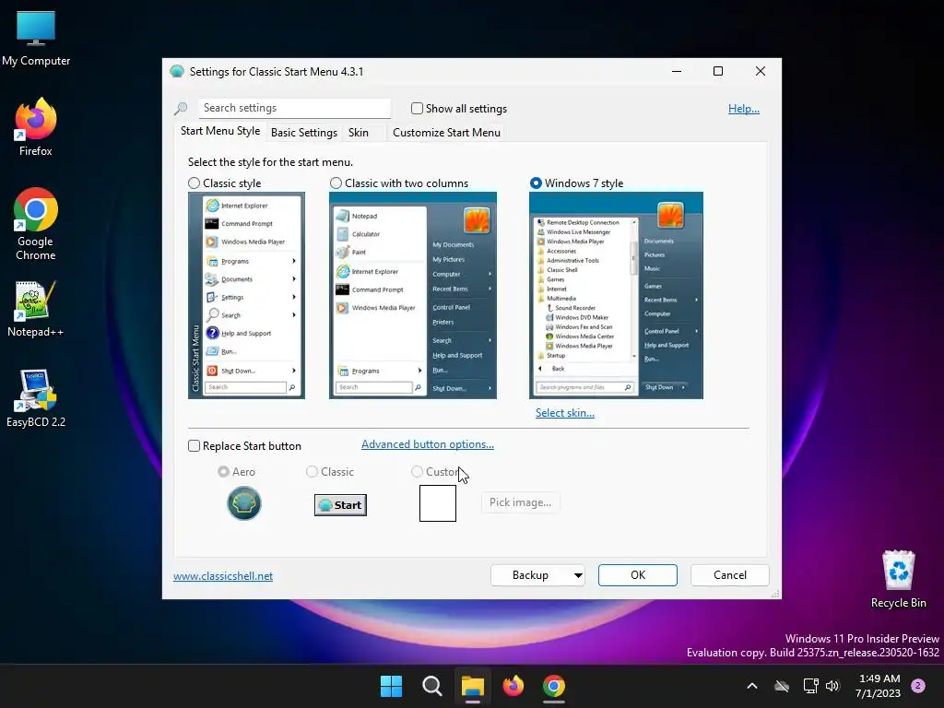
Task: Open the My Computer desktop icon
Action: [x=36, y=39]
